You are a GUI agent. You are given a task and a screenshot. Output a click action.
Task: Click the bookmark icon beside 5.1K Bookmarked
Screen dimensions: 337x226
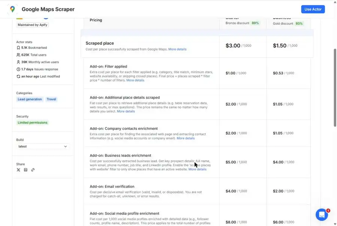[x=18, y=48]
